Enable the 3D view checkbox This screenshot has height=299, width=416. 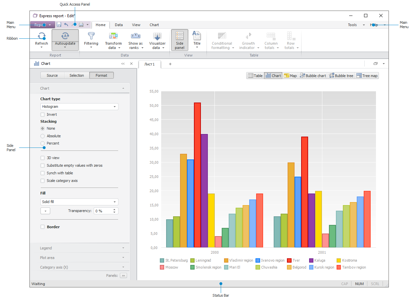(x=43, y=158)
